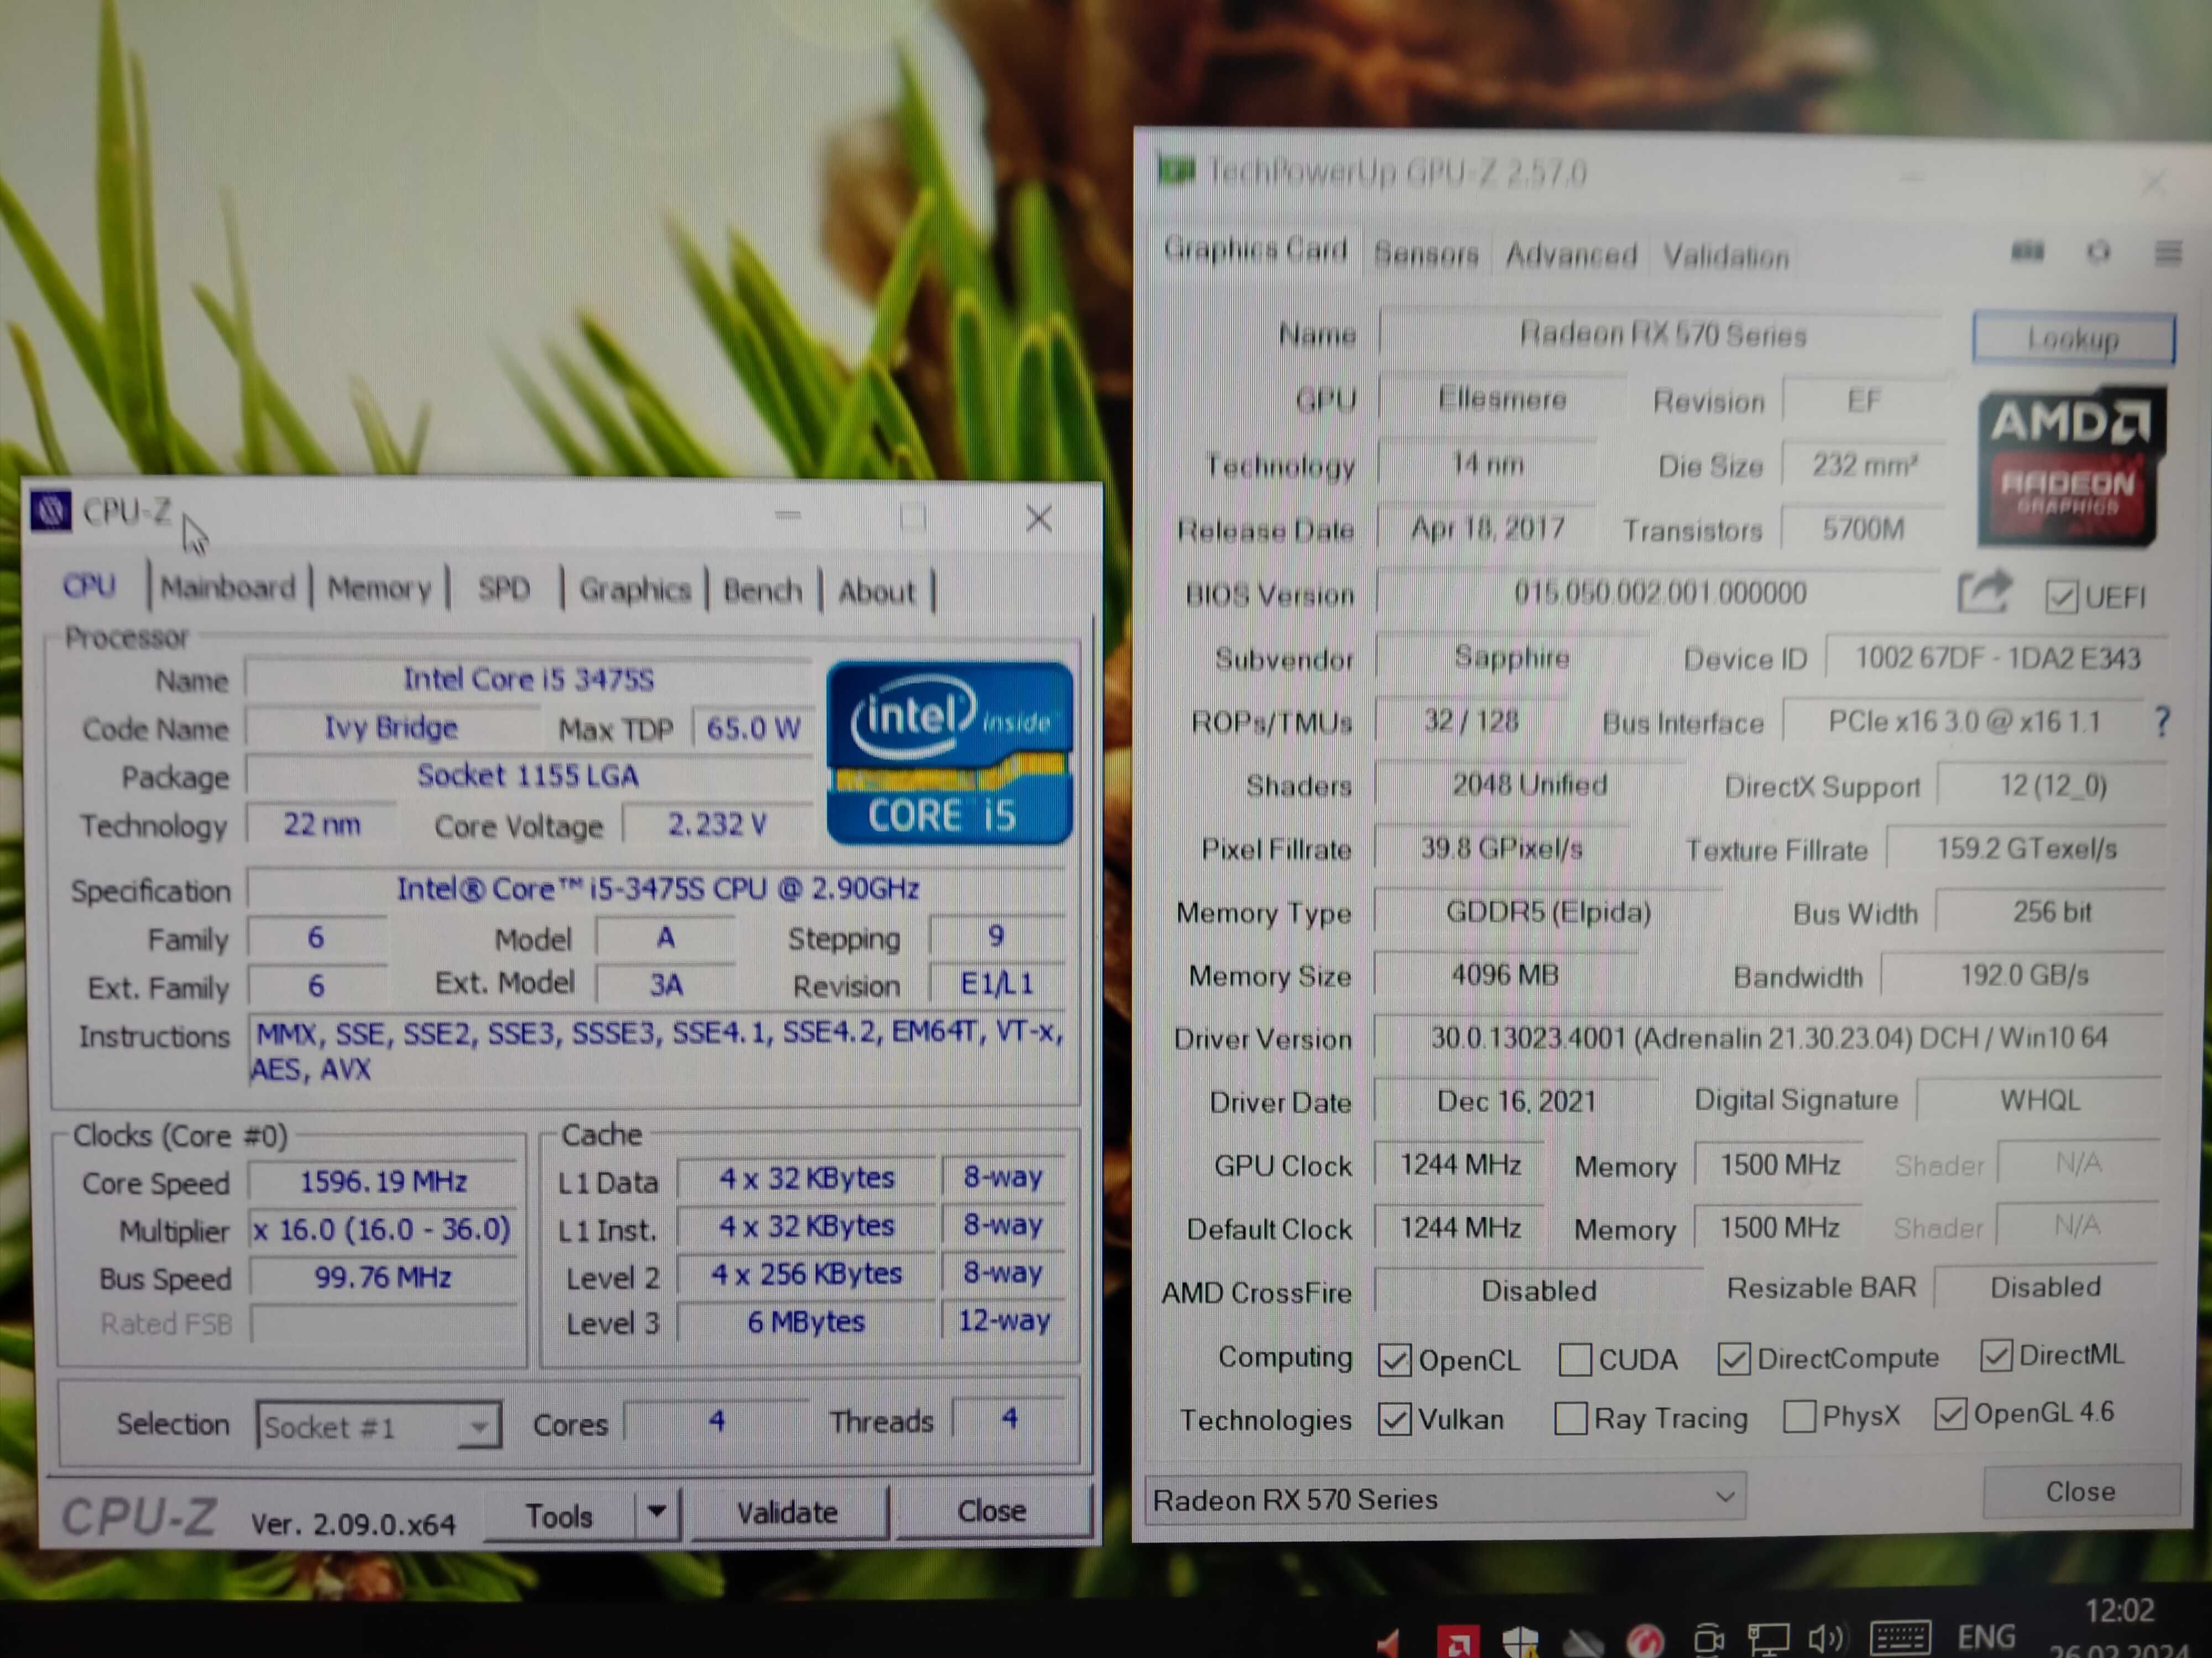Toggle the DirectCompute checkbox

(1734, 1358)
